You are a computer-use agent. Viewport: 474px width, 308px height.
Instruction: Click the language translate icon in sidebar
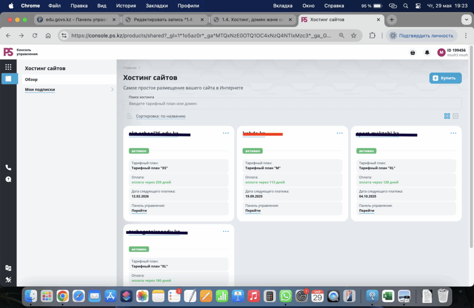pyautogui.click(x=8, y=268)
